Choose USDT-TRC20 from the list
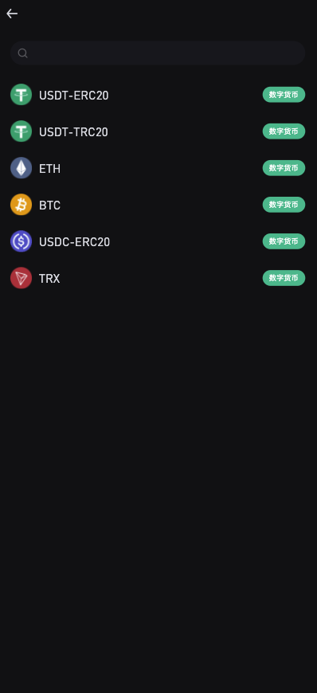317x693 pixels. 73,131
